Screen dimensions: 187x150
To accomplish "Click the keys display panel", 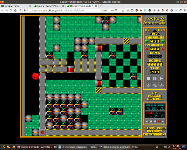I will [155, 57].
